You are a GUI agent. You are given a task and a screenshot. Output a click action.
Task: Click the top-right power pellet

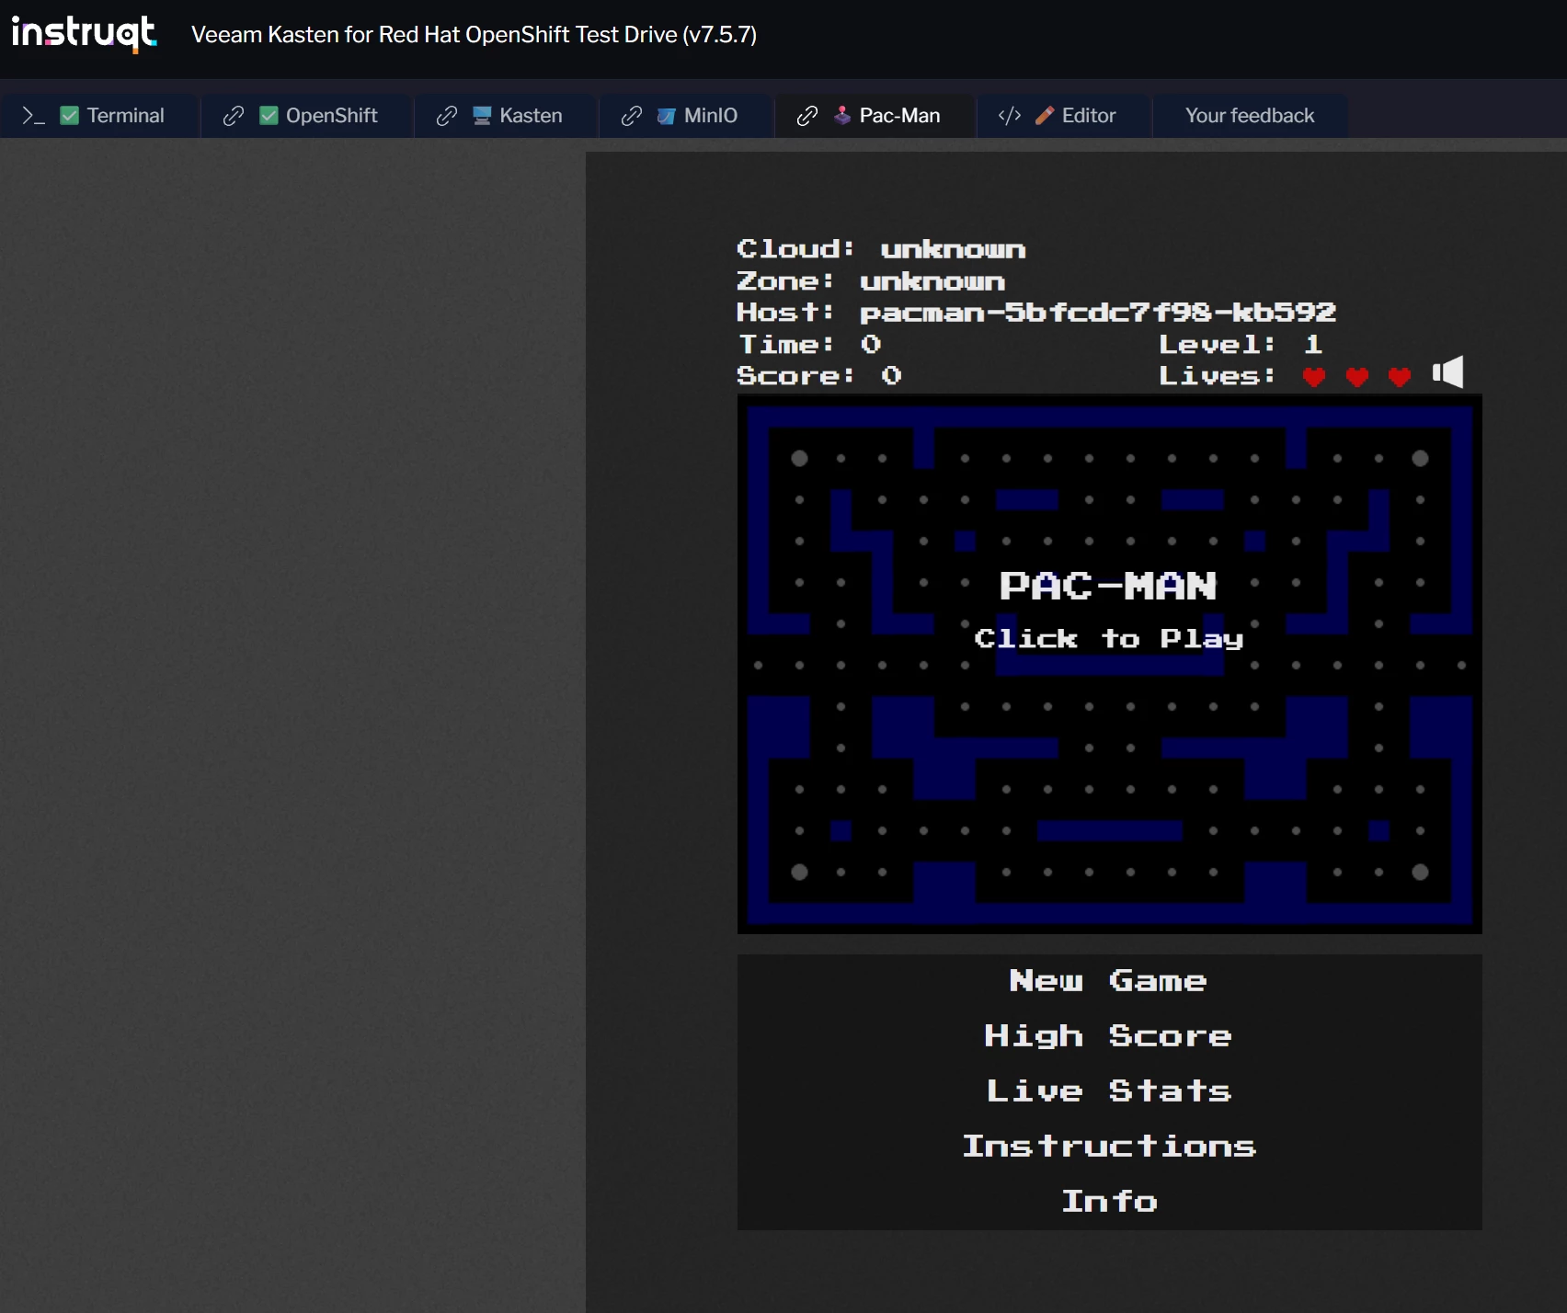1420,458
